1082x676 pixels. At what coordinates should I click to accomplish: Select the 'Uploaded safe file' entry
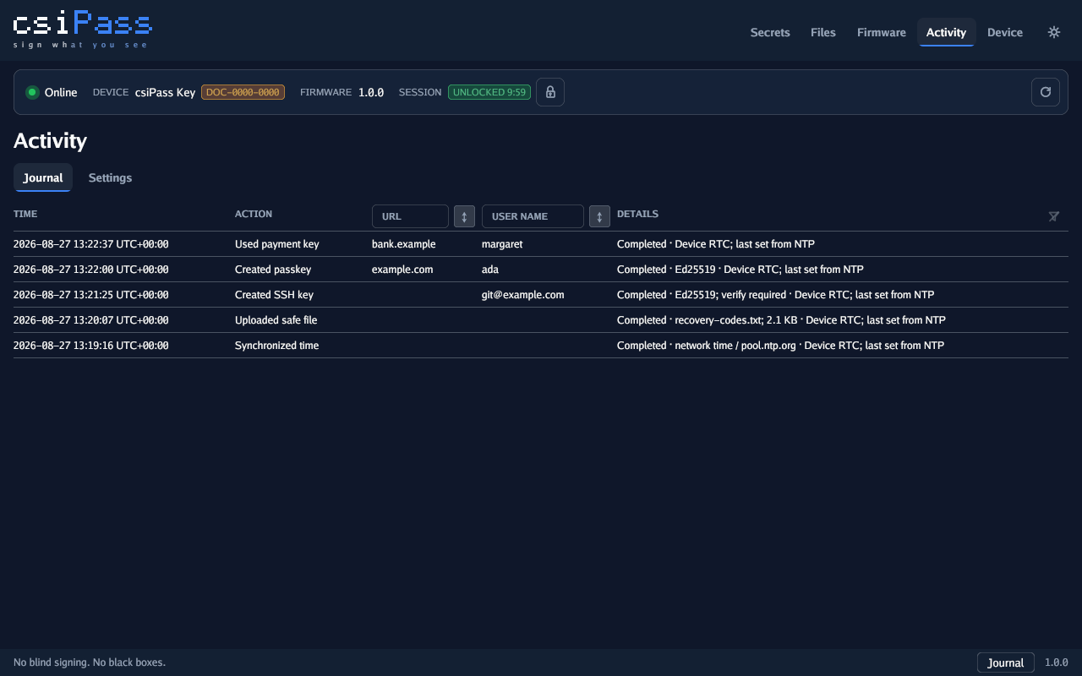point(276,320)
